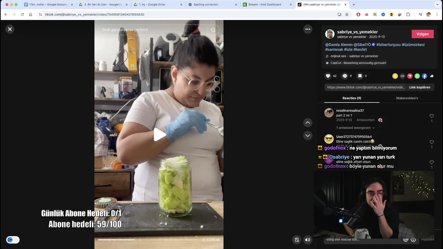The image size is (443, 249).
Task: Seek on the video progress bar
Action: [148, 240]
